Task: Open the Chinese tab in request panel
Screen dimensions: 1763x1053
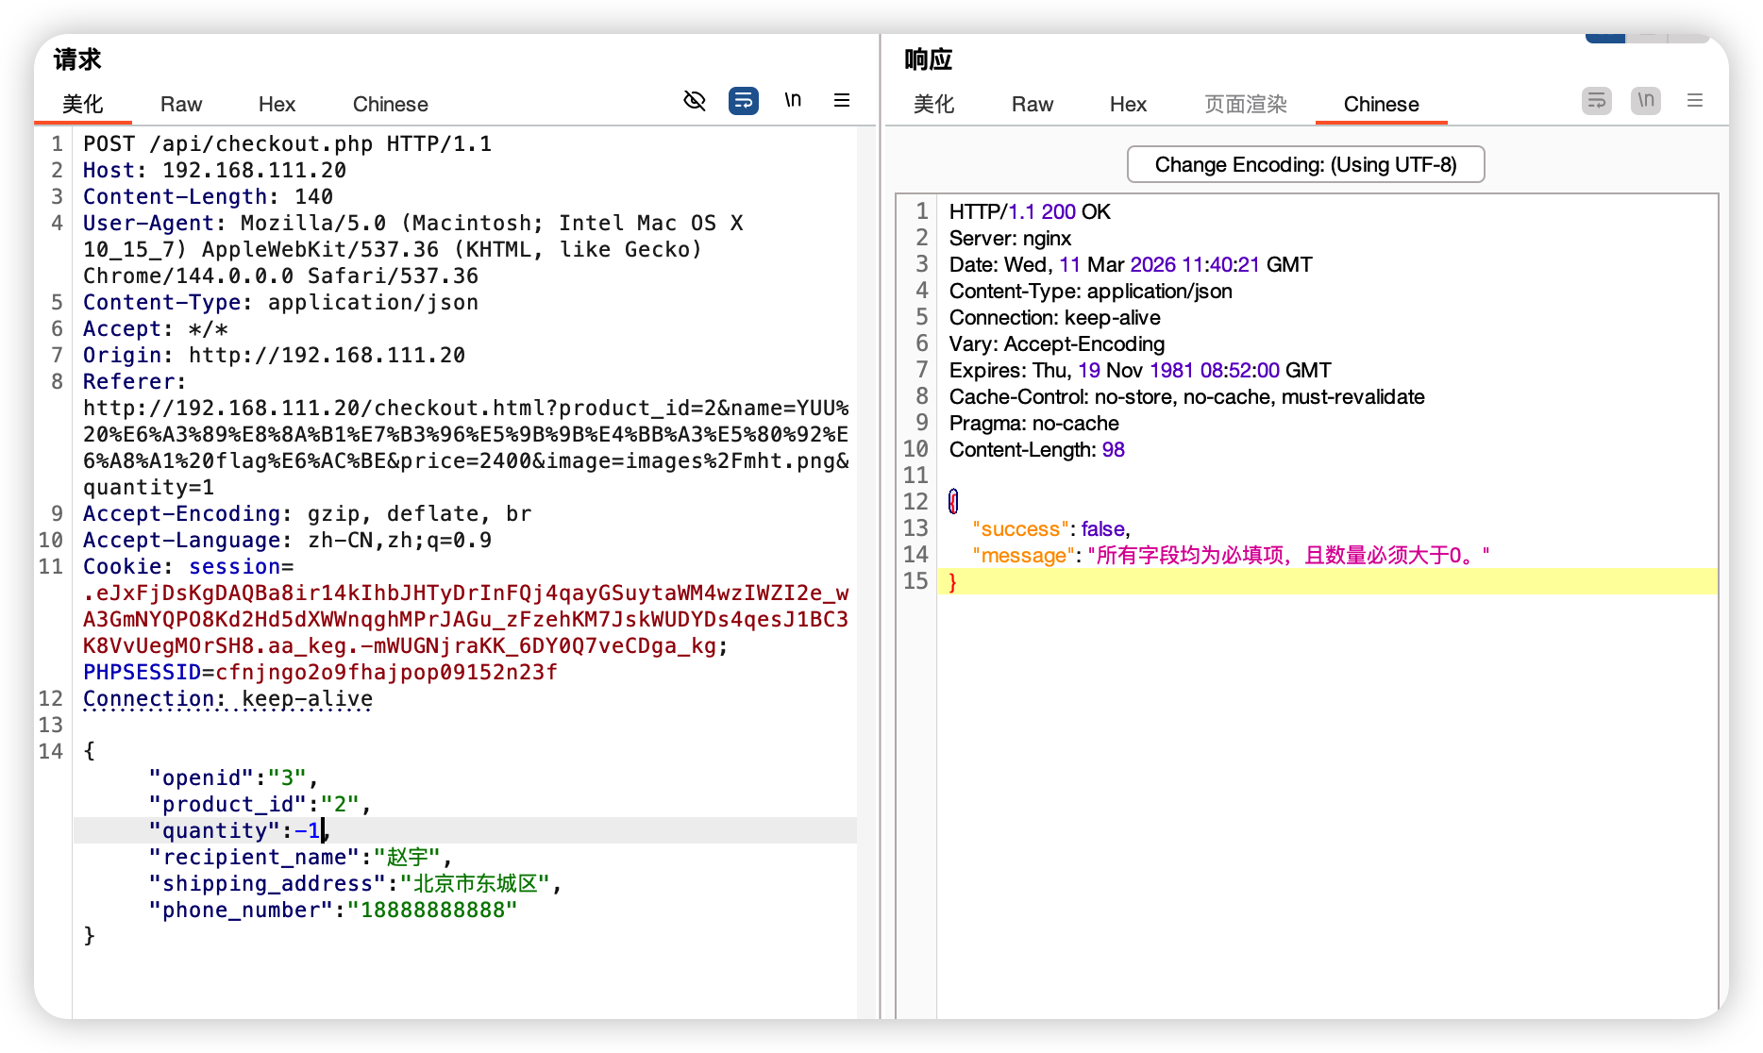Action: pos(390,105)
